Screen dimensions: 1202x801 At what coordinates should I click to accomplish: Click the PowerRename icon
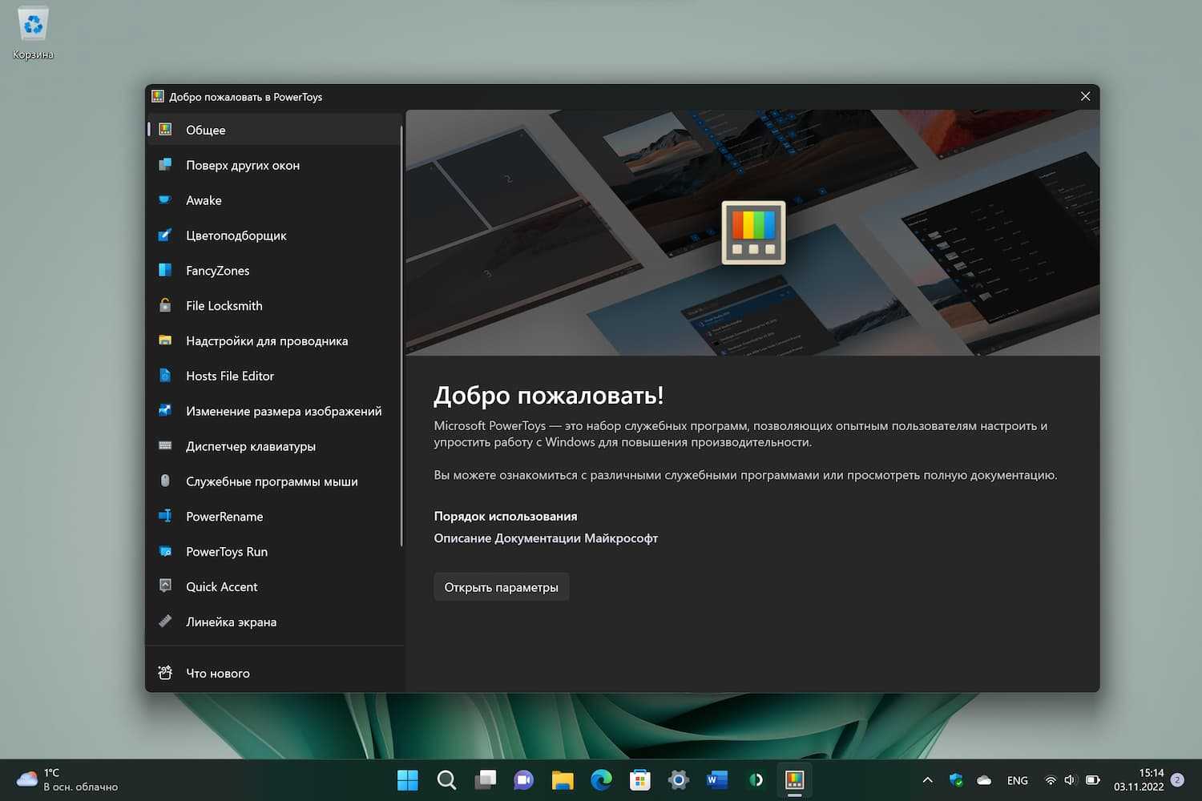(x=165, y=517)
